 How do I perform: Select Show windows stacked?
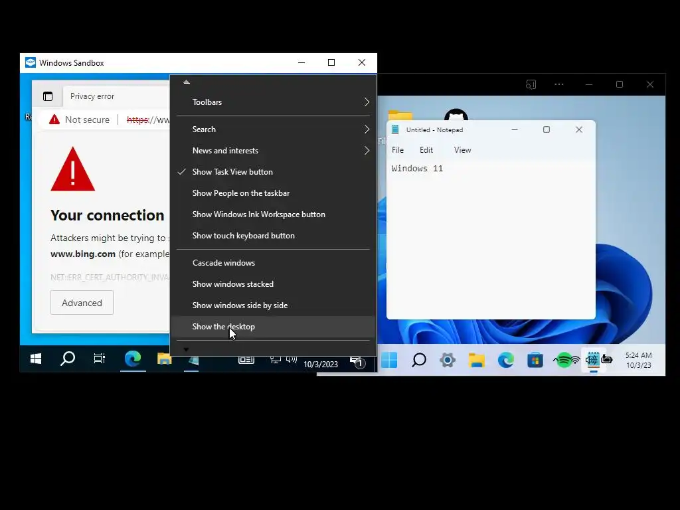[x=273, y=284]
